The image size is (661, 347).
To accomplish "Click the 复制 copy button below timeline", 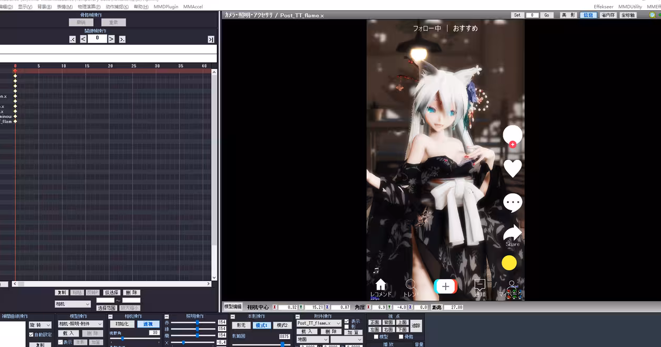I will [62, 292].
